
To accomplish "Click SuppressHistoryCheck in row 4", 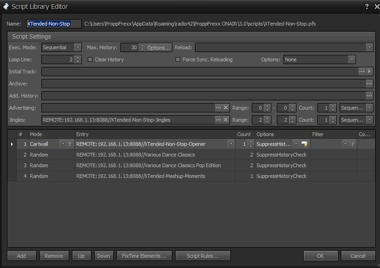I will 282,176.
